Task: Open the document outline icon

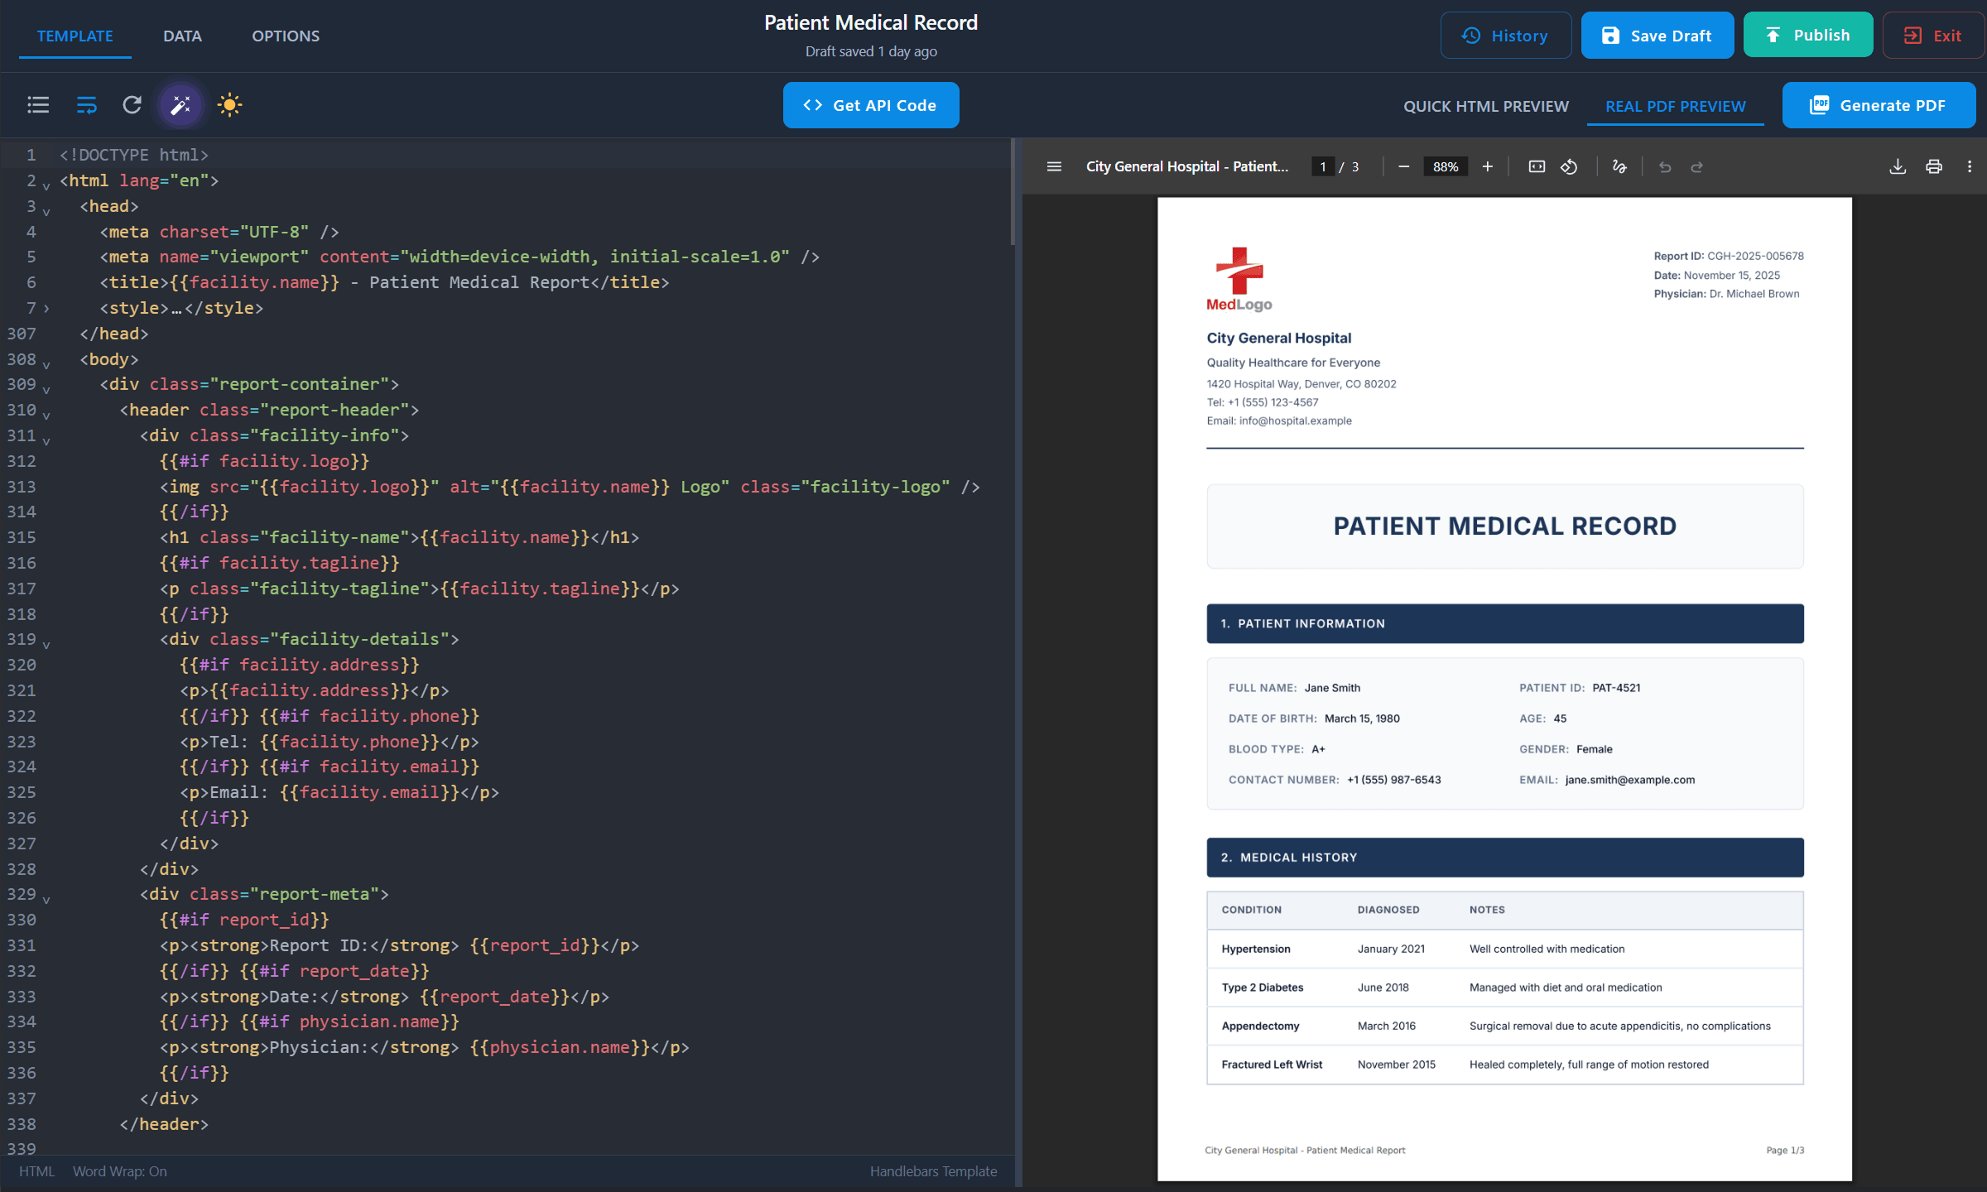Action: (x=38, y=105)
